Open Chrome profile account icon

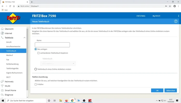[x=175, y=6]
